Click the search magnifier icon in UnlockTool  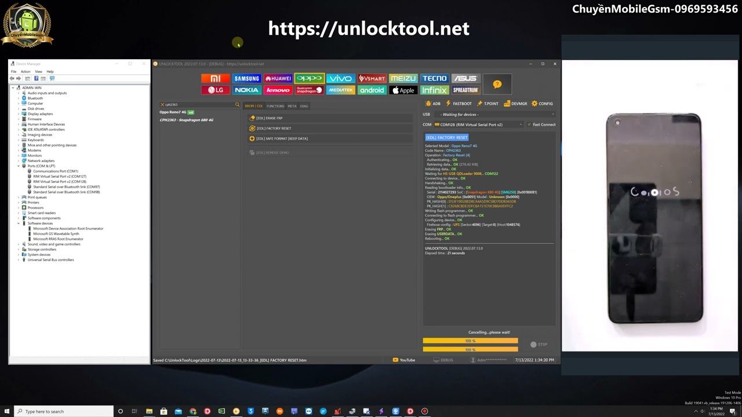[237, 105]
